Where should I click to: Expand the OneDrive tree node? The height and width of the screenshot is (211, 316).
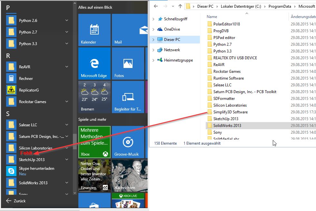pos(153,29)
